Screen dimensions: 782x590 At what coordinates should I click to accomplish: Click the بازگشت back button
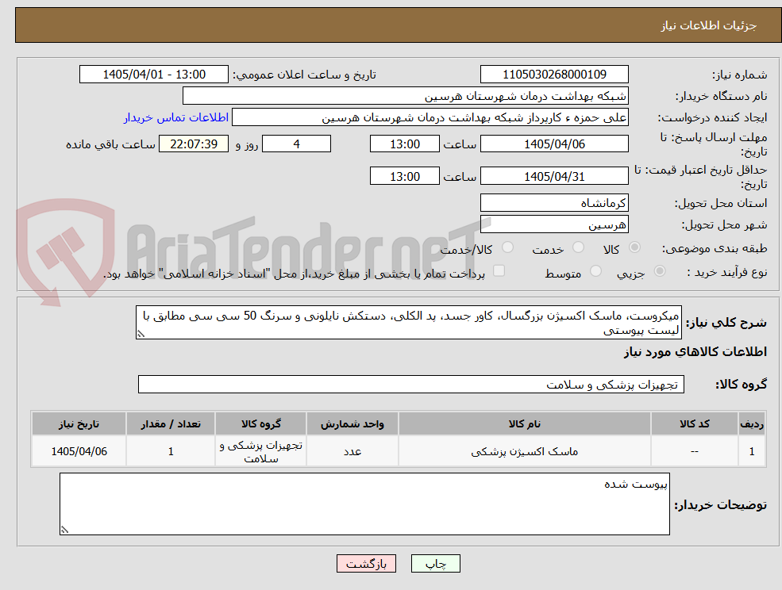pos(366,564)
